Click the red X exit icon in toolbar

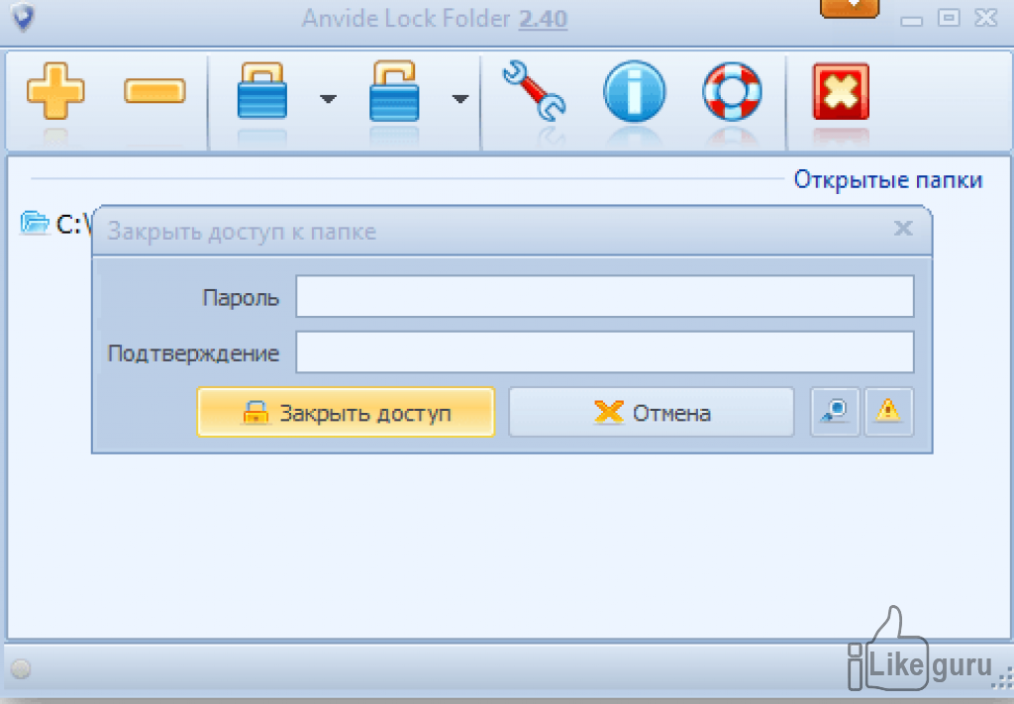(x=840, y=92)
